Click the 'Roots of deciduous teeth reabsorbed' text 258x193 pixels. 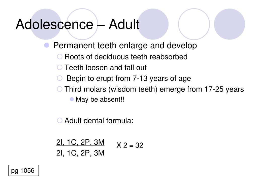coord(126,57)
